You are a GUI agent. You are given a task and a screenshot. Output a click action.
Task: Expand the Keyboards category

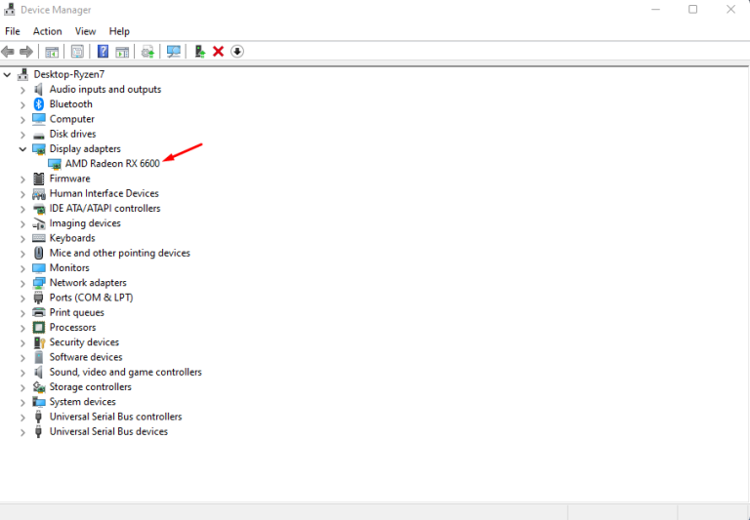tap(22, 238)
